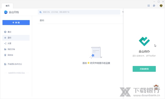Click the starred document illustration
Image resolution: width=165 pixels, height=99 pixels.
point(96,53)
